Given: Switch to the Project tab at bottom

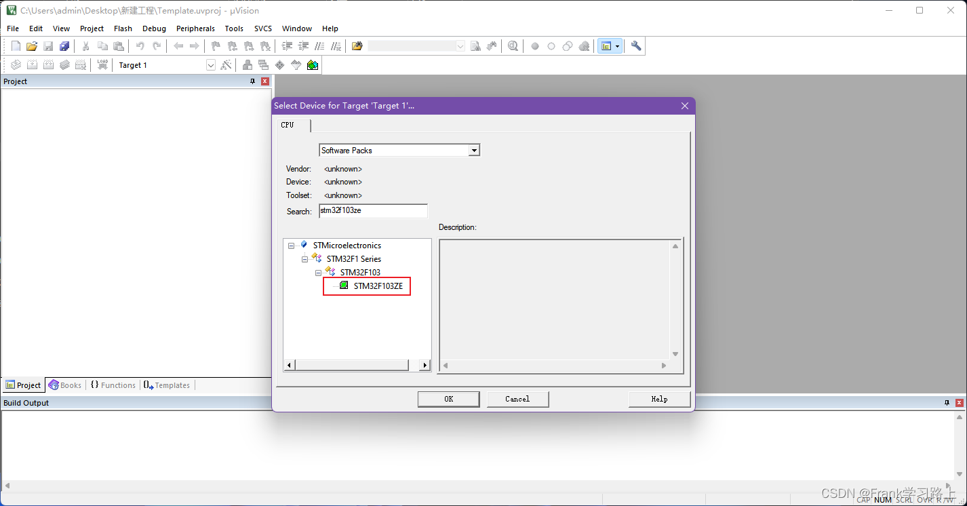Looking at the screenshot, I should [x=24, y=385].
